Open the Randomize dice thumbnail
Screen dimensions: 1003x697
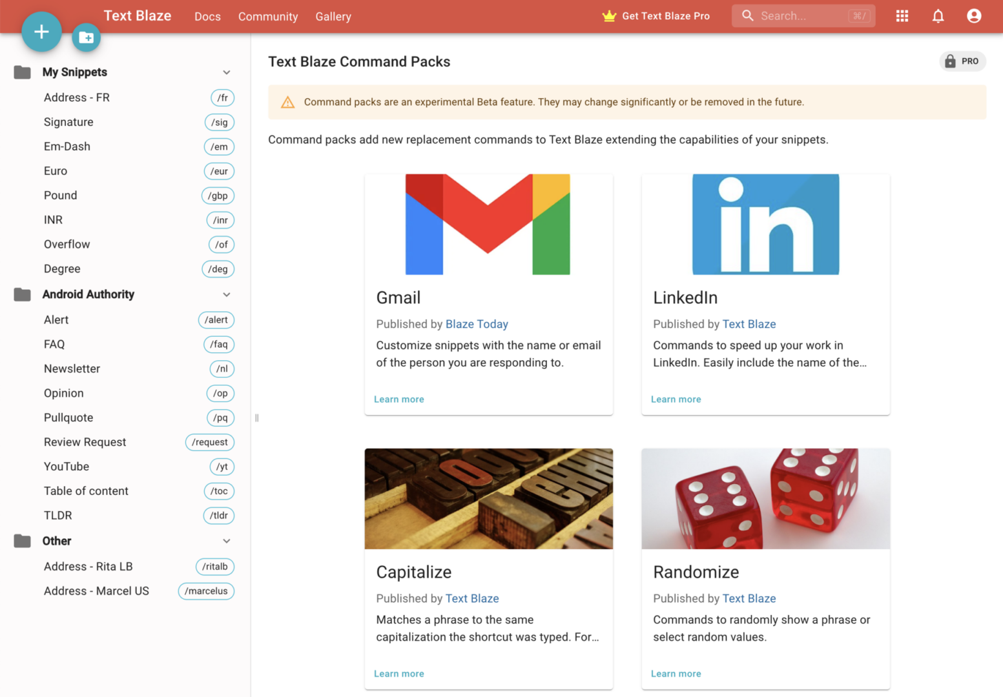765,499
